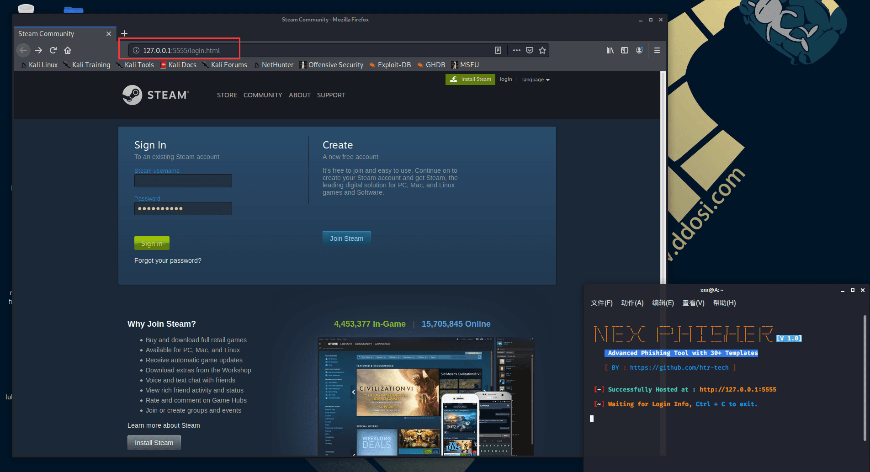Open the NetHunter bookmark

pyautogui.click(x=273, y=65)
